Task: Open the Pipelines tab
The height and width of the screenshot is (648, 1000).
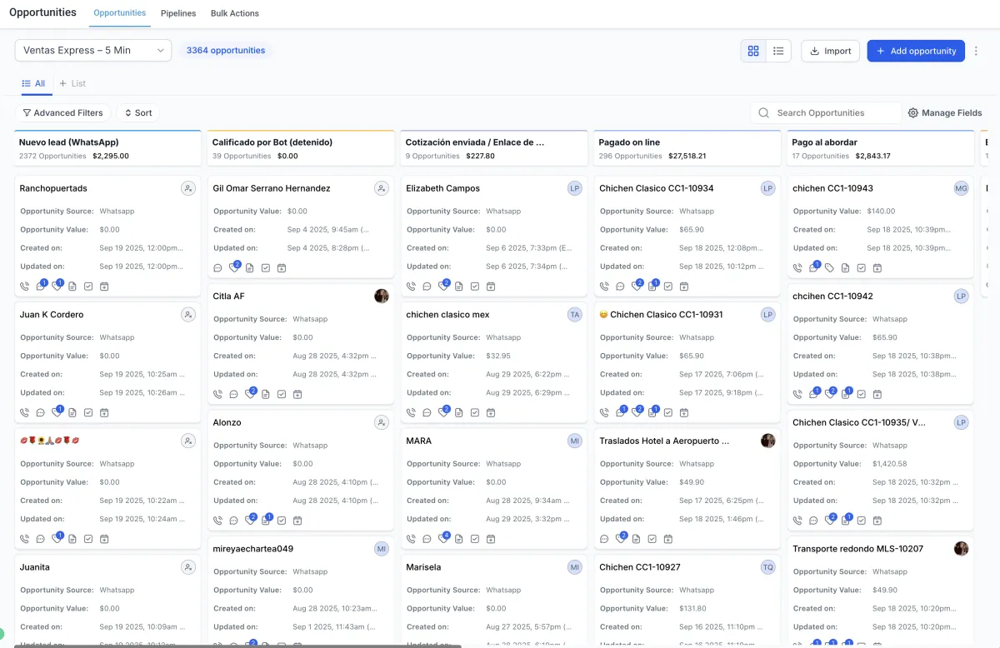Action: (x=178, y=13)
